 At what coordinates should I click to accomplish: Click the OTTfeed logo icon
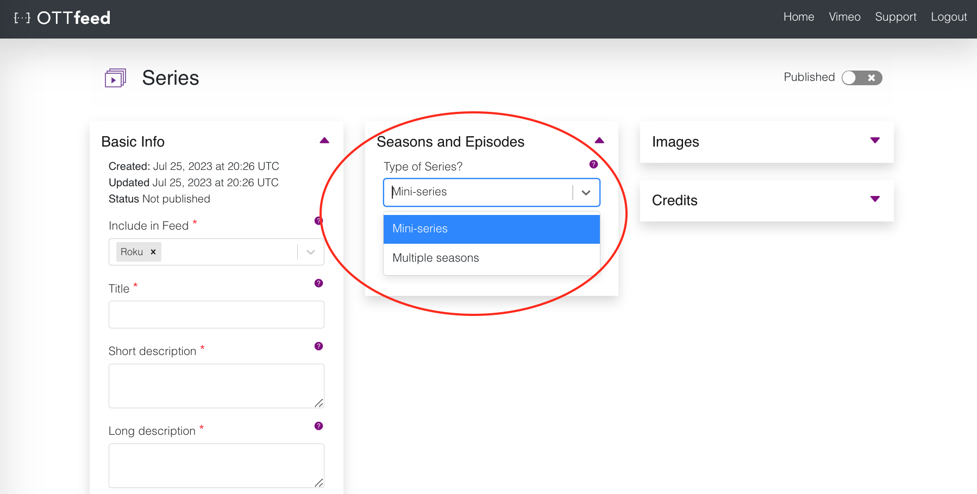click(23, 18)
